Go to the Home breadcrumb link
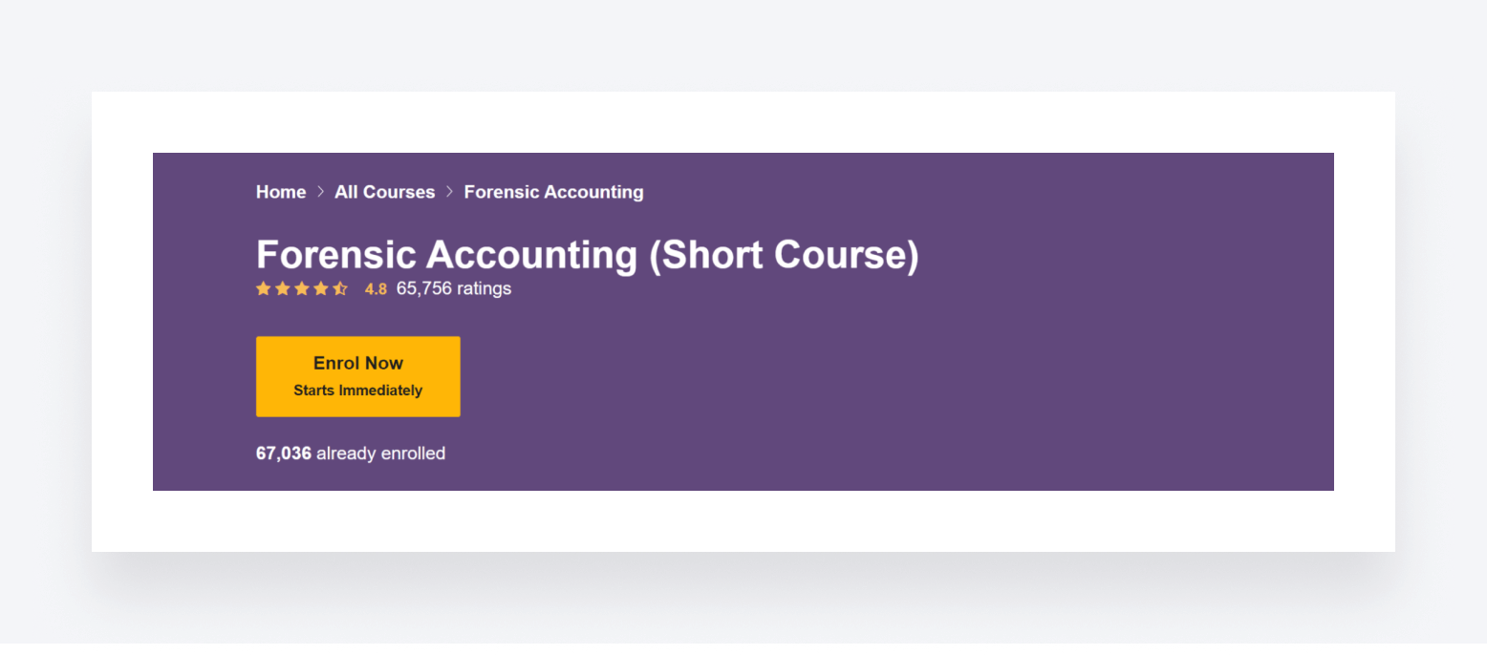This screenshot has height=655, width=1487. click(x=281, y=192)
